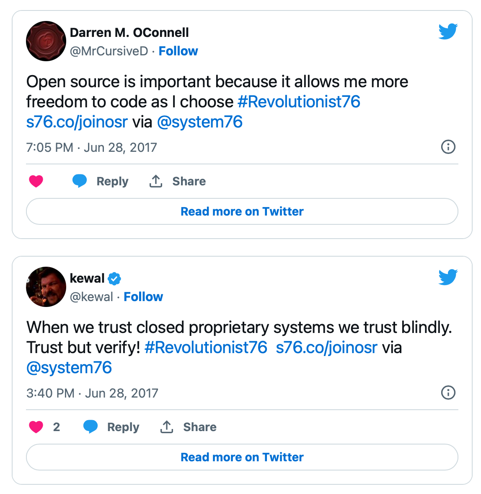
Task: Open #Revolutionist76 hashtag in Darren's tweet
Action: pyautogui.click(x=299, y=102)
